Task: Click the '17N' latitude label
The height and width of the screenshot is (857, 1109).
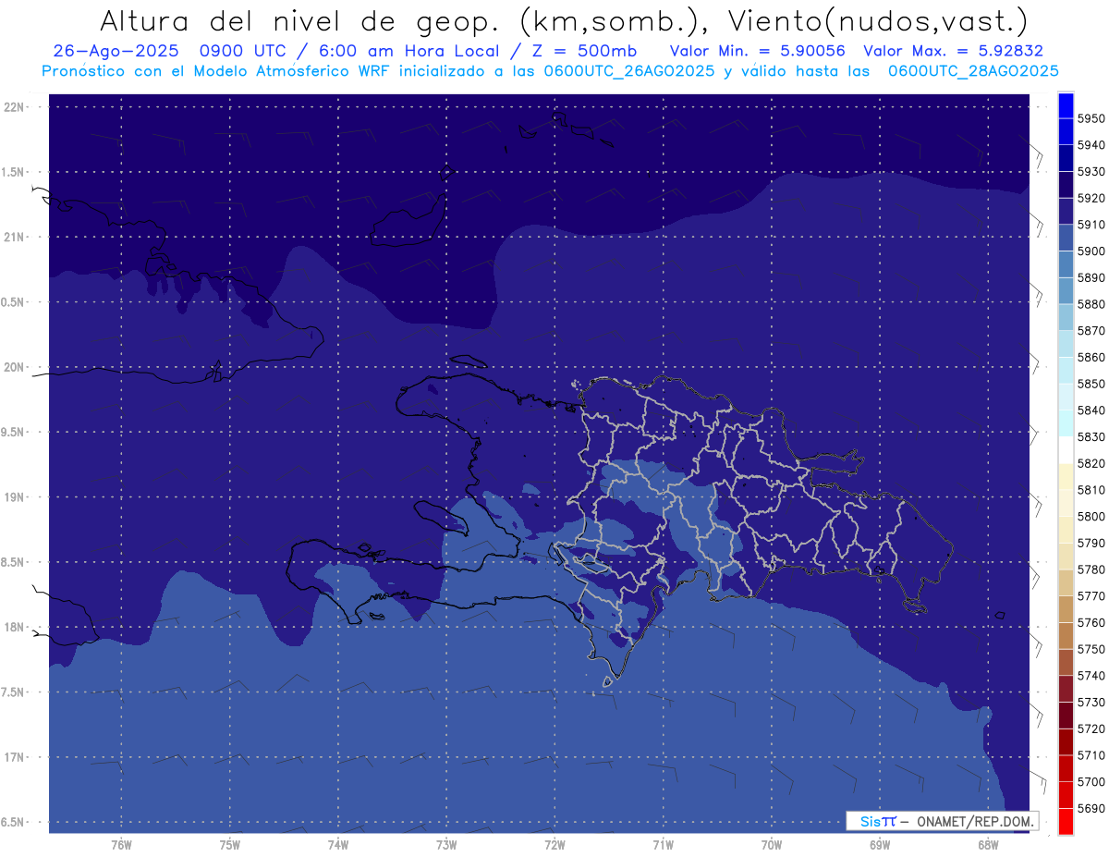Action: point(15,757)
